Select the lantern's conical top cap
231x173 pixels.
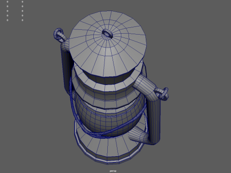(x=107, y=44)
